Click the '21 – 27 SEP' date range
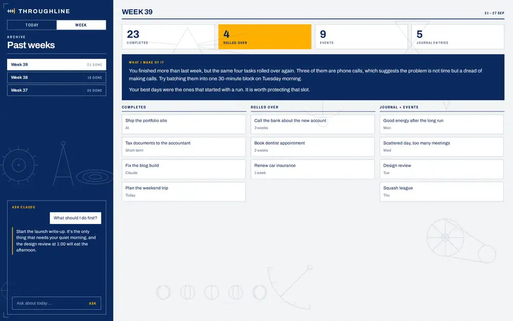The height and width of the screenshot is (321, 513). [x=494, y=13]
